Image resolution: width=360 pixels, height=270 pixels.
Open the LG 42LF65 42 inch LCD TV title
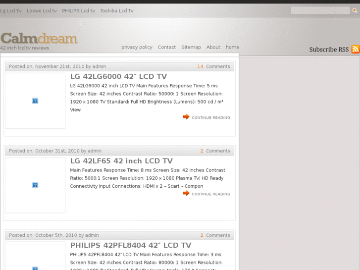(x=121, y=161)
